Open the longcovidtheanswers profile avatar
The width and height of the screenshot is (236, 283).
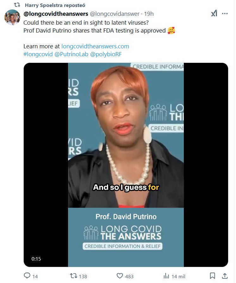[x=12, y=17]
